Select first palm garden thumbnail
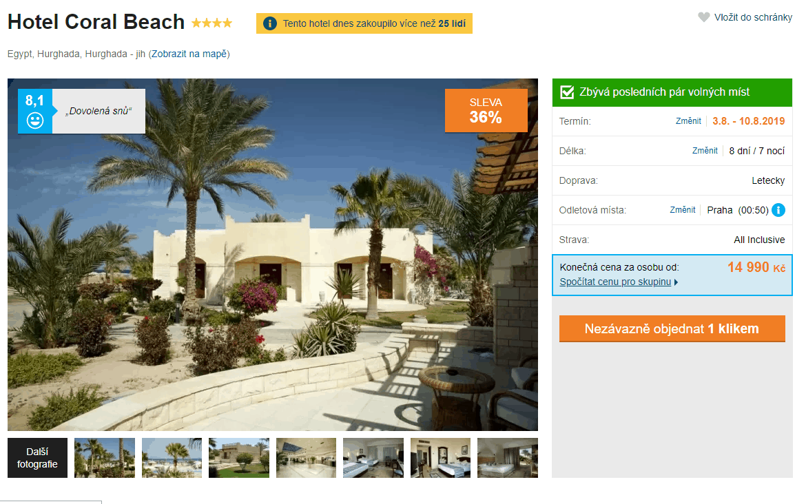Image resolution: width=806 pixels, height=504 pixels. coord(105,458)
